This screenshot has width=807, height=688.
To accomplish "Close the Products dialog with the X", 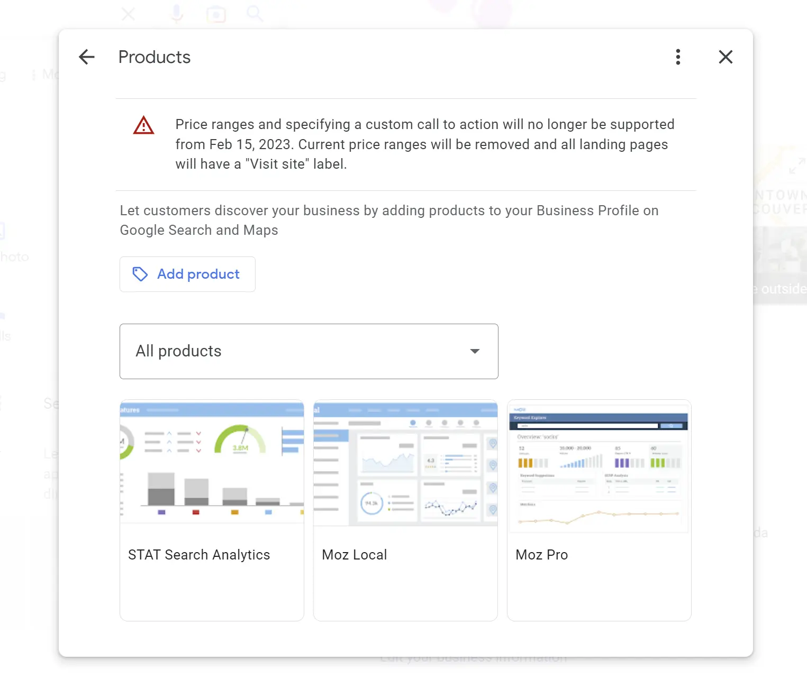I will pyautogui.click(x=726, y=57).
